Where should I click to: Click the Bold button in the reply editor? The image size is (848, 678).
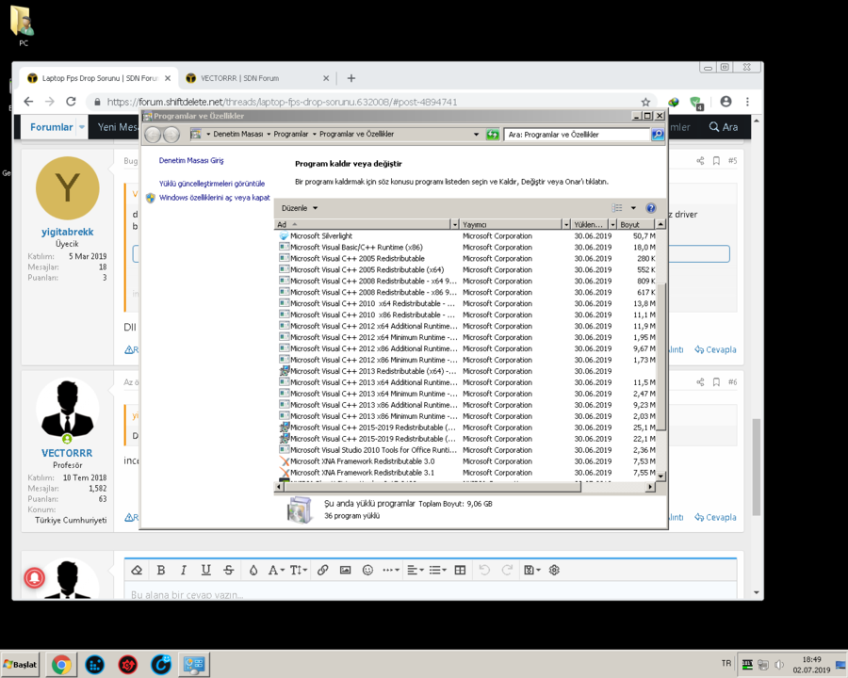click(x=160, y=570)
